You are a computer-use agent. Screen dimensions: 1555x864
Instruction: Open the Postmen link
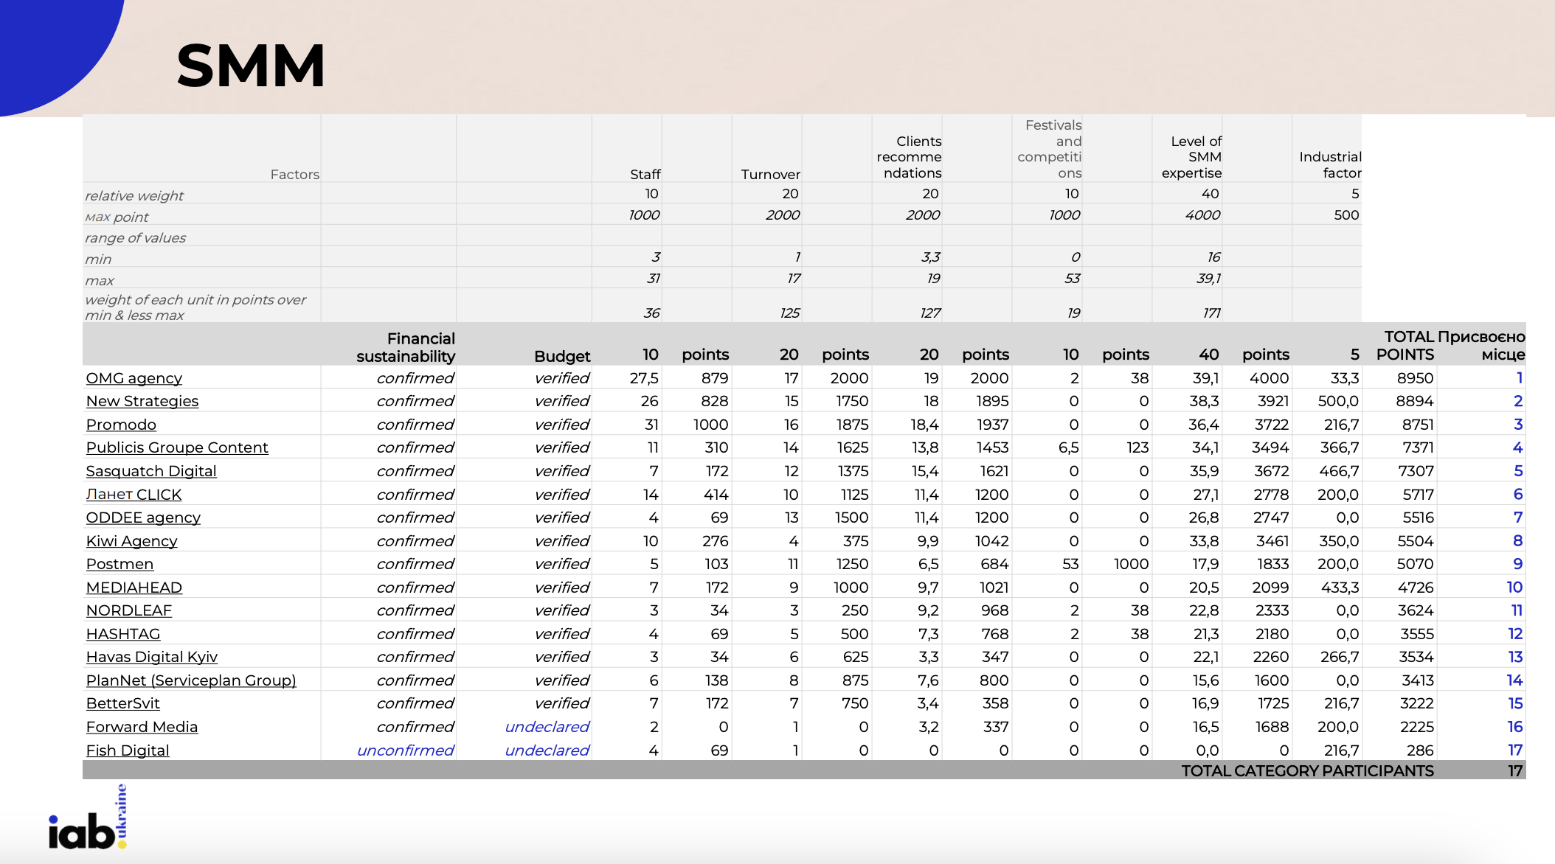[120, 564]
